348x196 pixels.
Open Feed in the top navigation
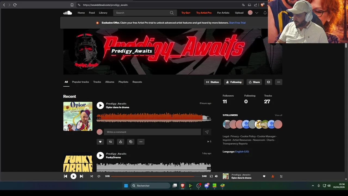click(92, 13)
